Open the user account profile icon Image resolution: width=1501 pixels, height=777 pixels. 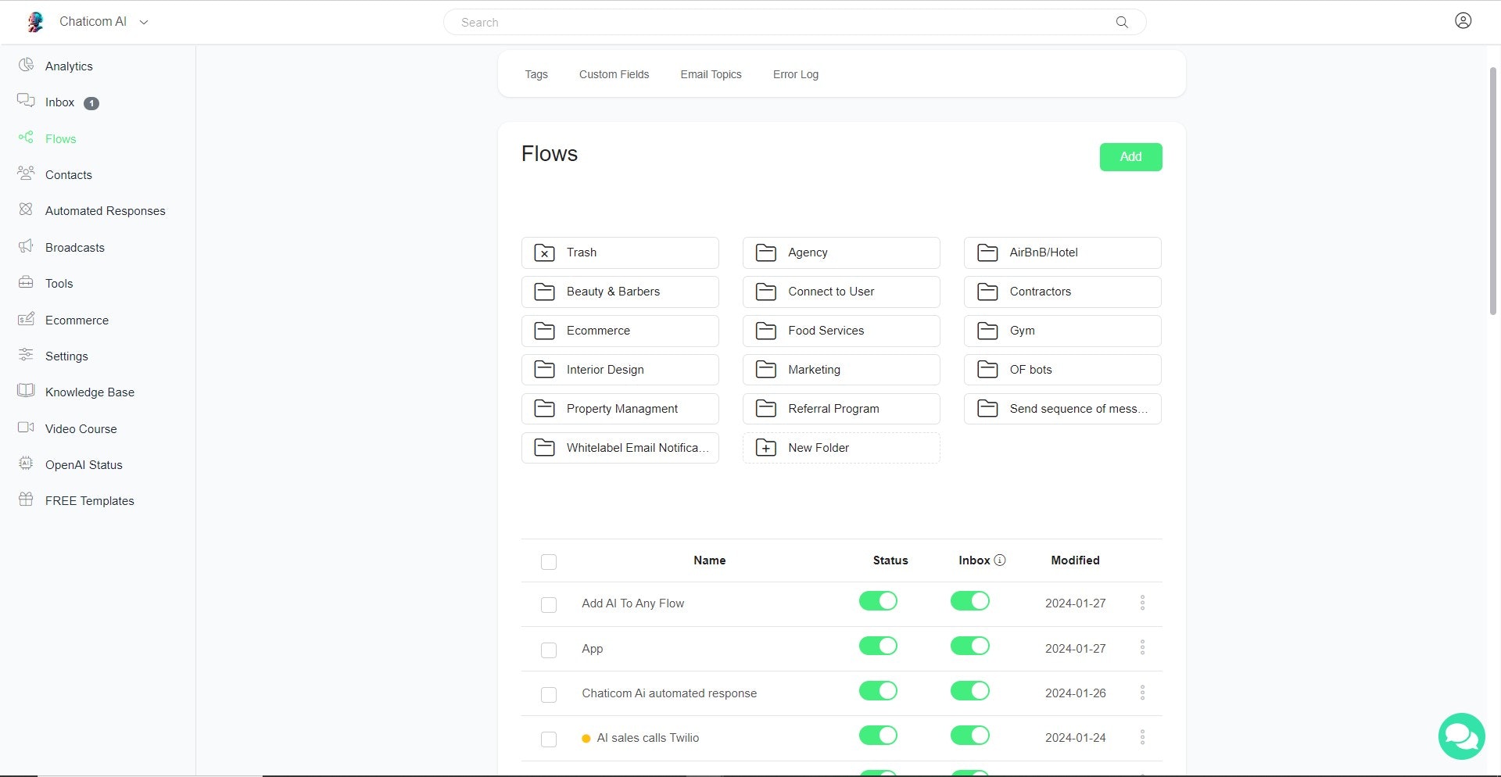coord(1463,21)
